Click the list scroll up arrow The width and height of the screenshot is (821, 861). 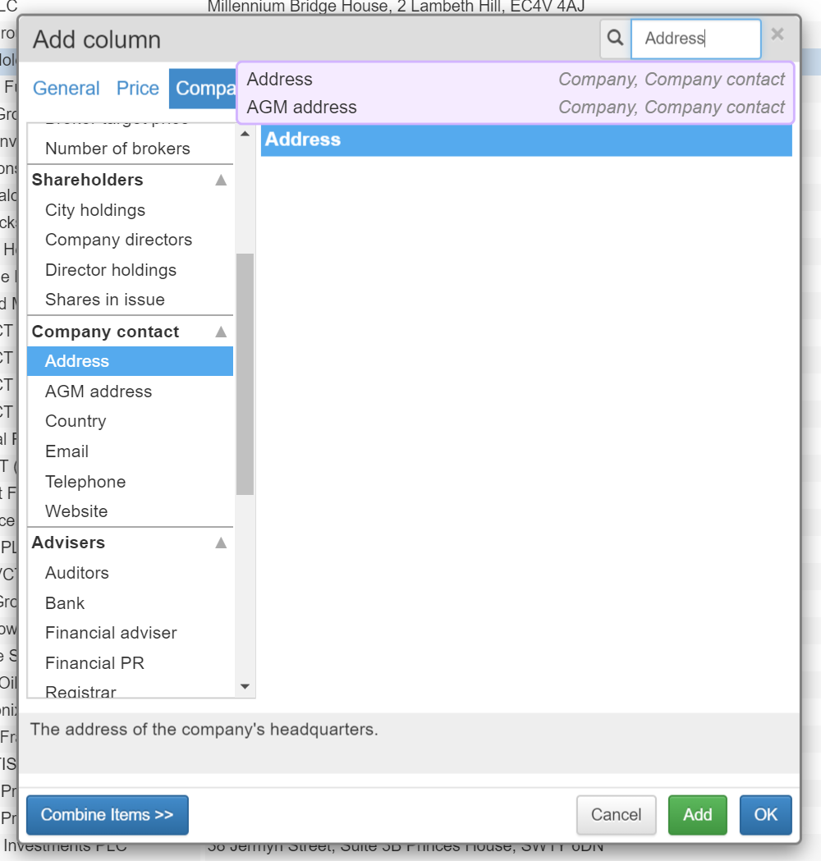click(x=245, y=134)
